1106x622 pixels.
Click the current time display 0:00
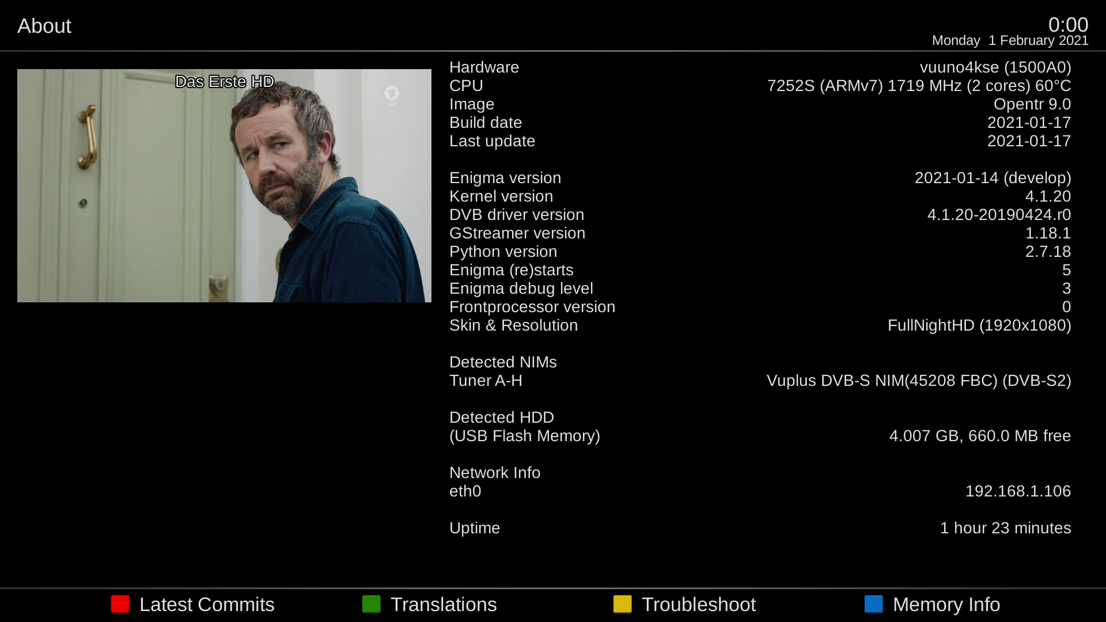click(1069, 26)
